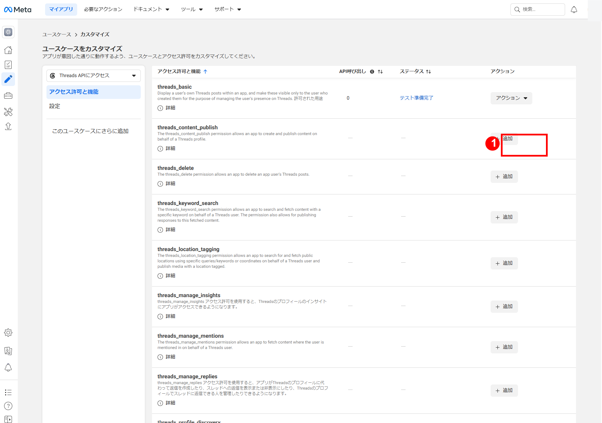Screen dimensions: 602x423
Task: Click テスト準備完了 status link
Action: coord(416,98)
